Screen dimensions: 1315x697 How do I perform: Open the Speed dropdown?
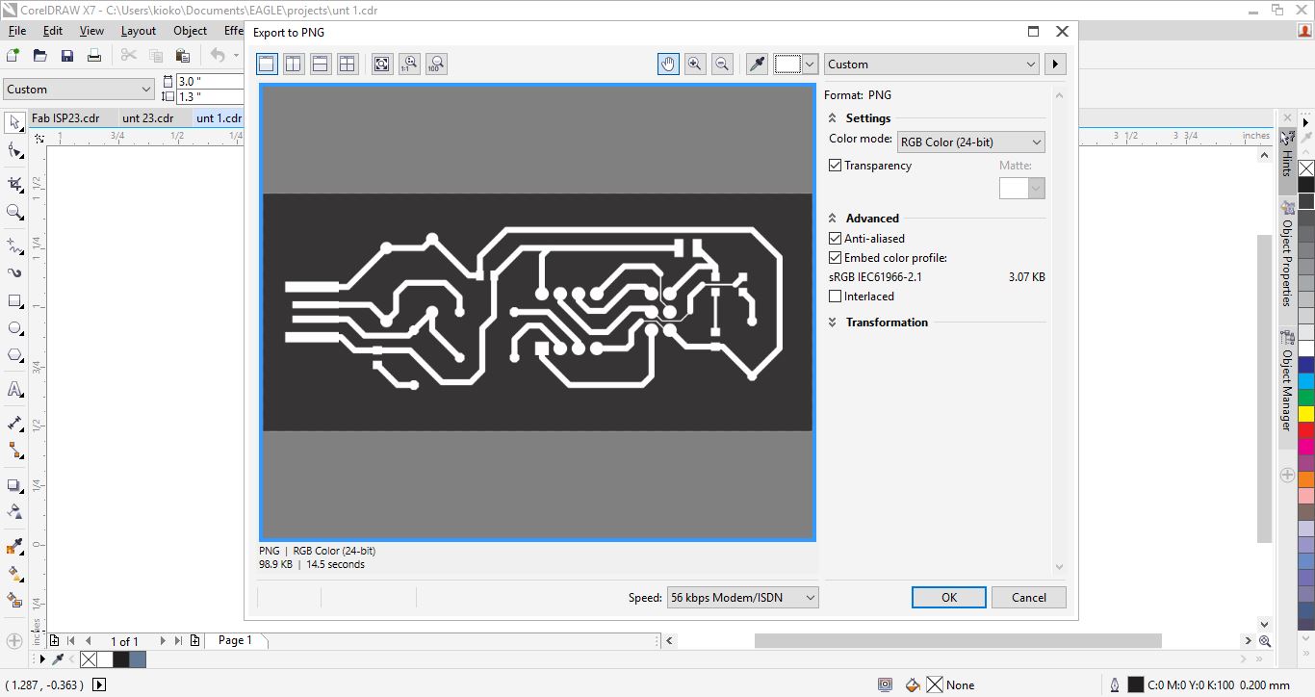point(742,598)
